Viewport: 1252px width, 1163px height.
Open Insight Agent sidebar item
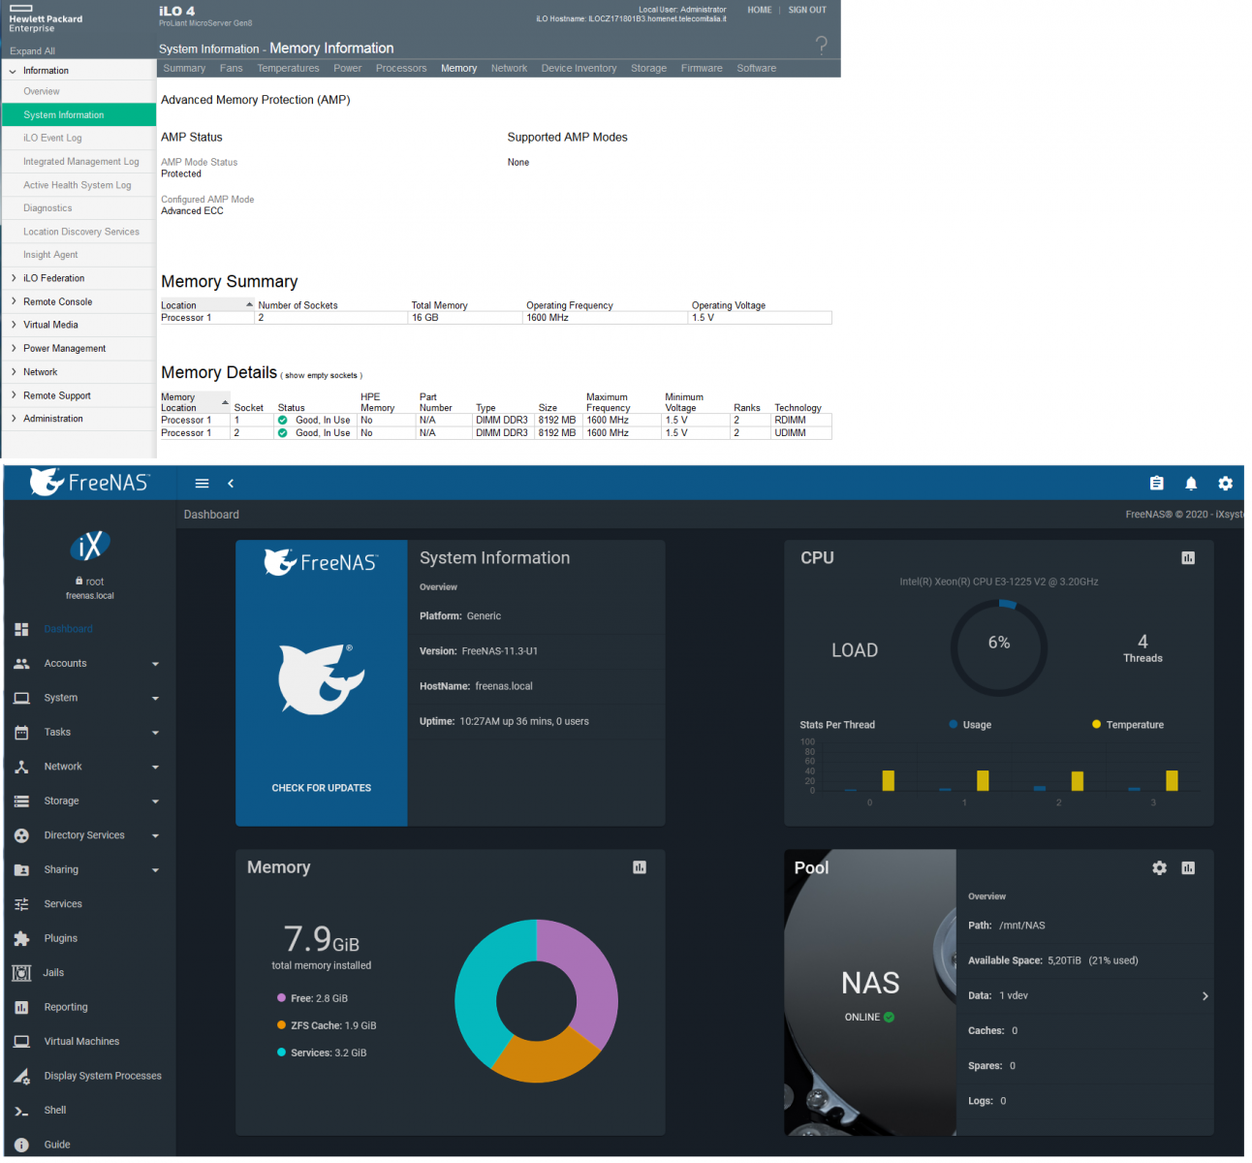tap(50, 255)
